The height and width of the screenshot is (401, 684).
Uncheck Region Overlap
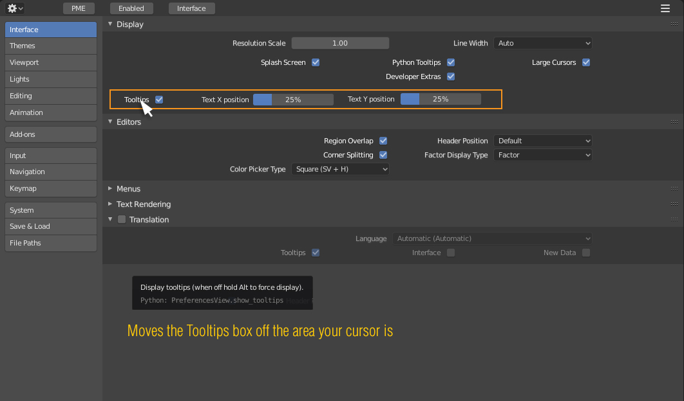coord(383,141)
